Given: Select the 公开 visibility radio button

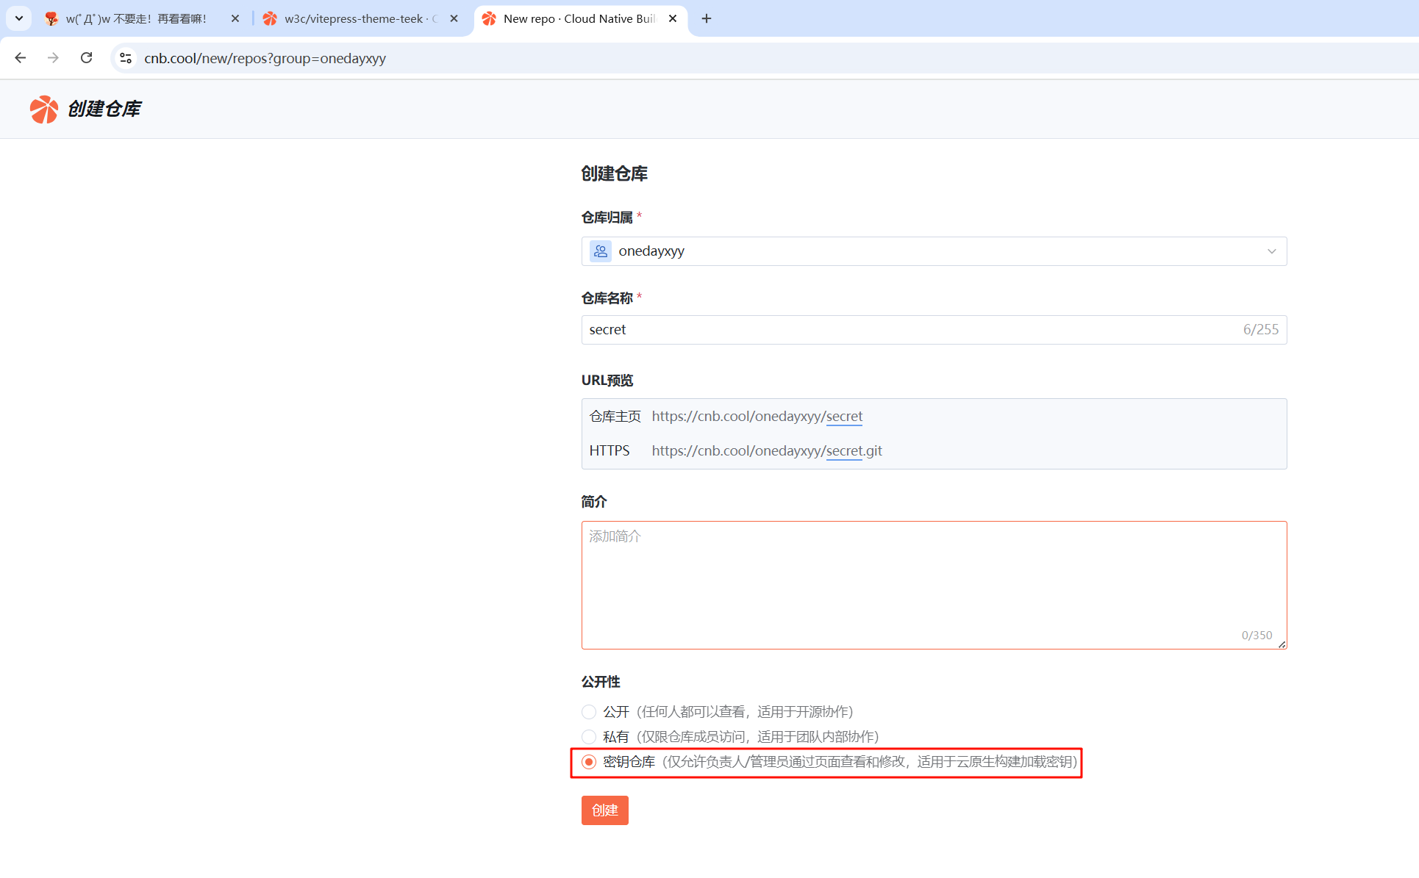Looking at the screenshot, I should [589, 712].
